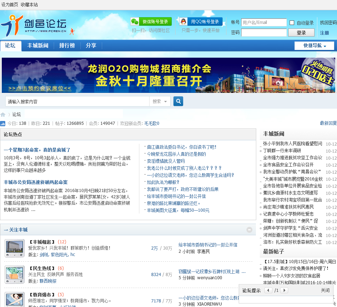Click 设为首页 at top bar
Viewport: 337px width, 307px height.
[x=10, y=5]
